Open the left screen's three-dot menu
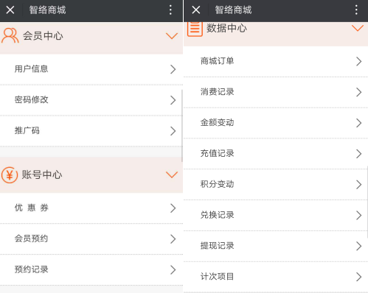Screen dimensions: 368x293 170,10
